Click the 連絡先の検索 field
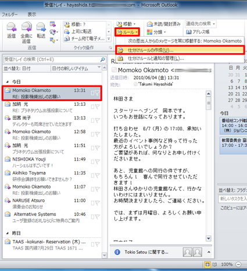Image resolution: width=247 pixels, height=271 pixels. 201,24
